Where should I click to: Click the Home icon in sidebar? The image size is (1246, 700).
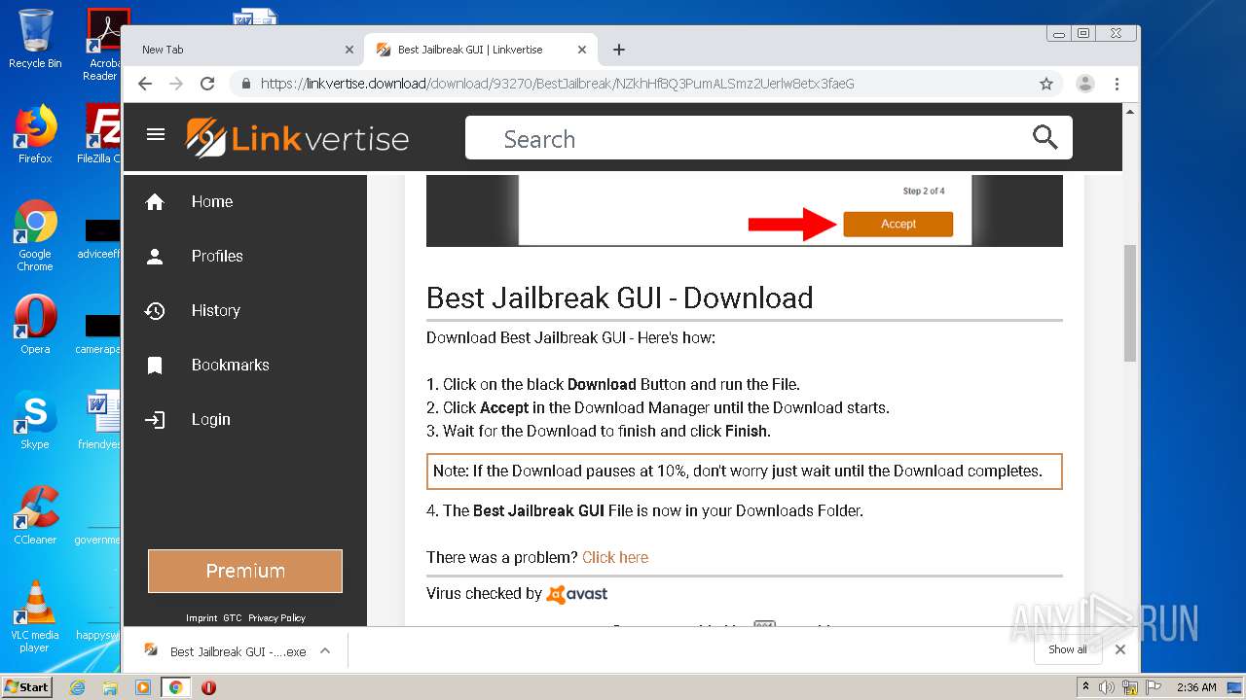[x=155, y=201]
